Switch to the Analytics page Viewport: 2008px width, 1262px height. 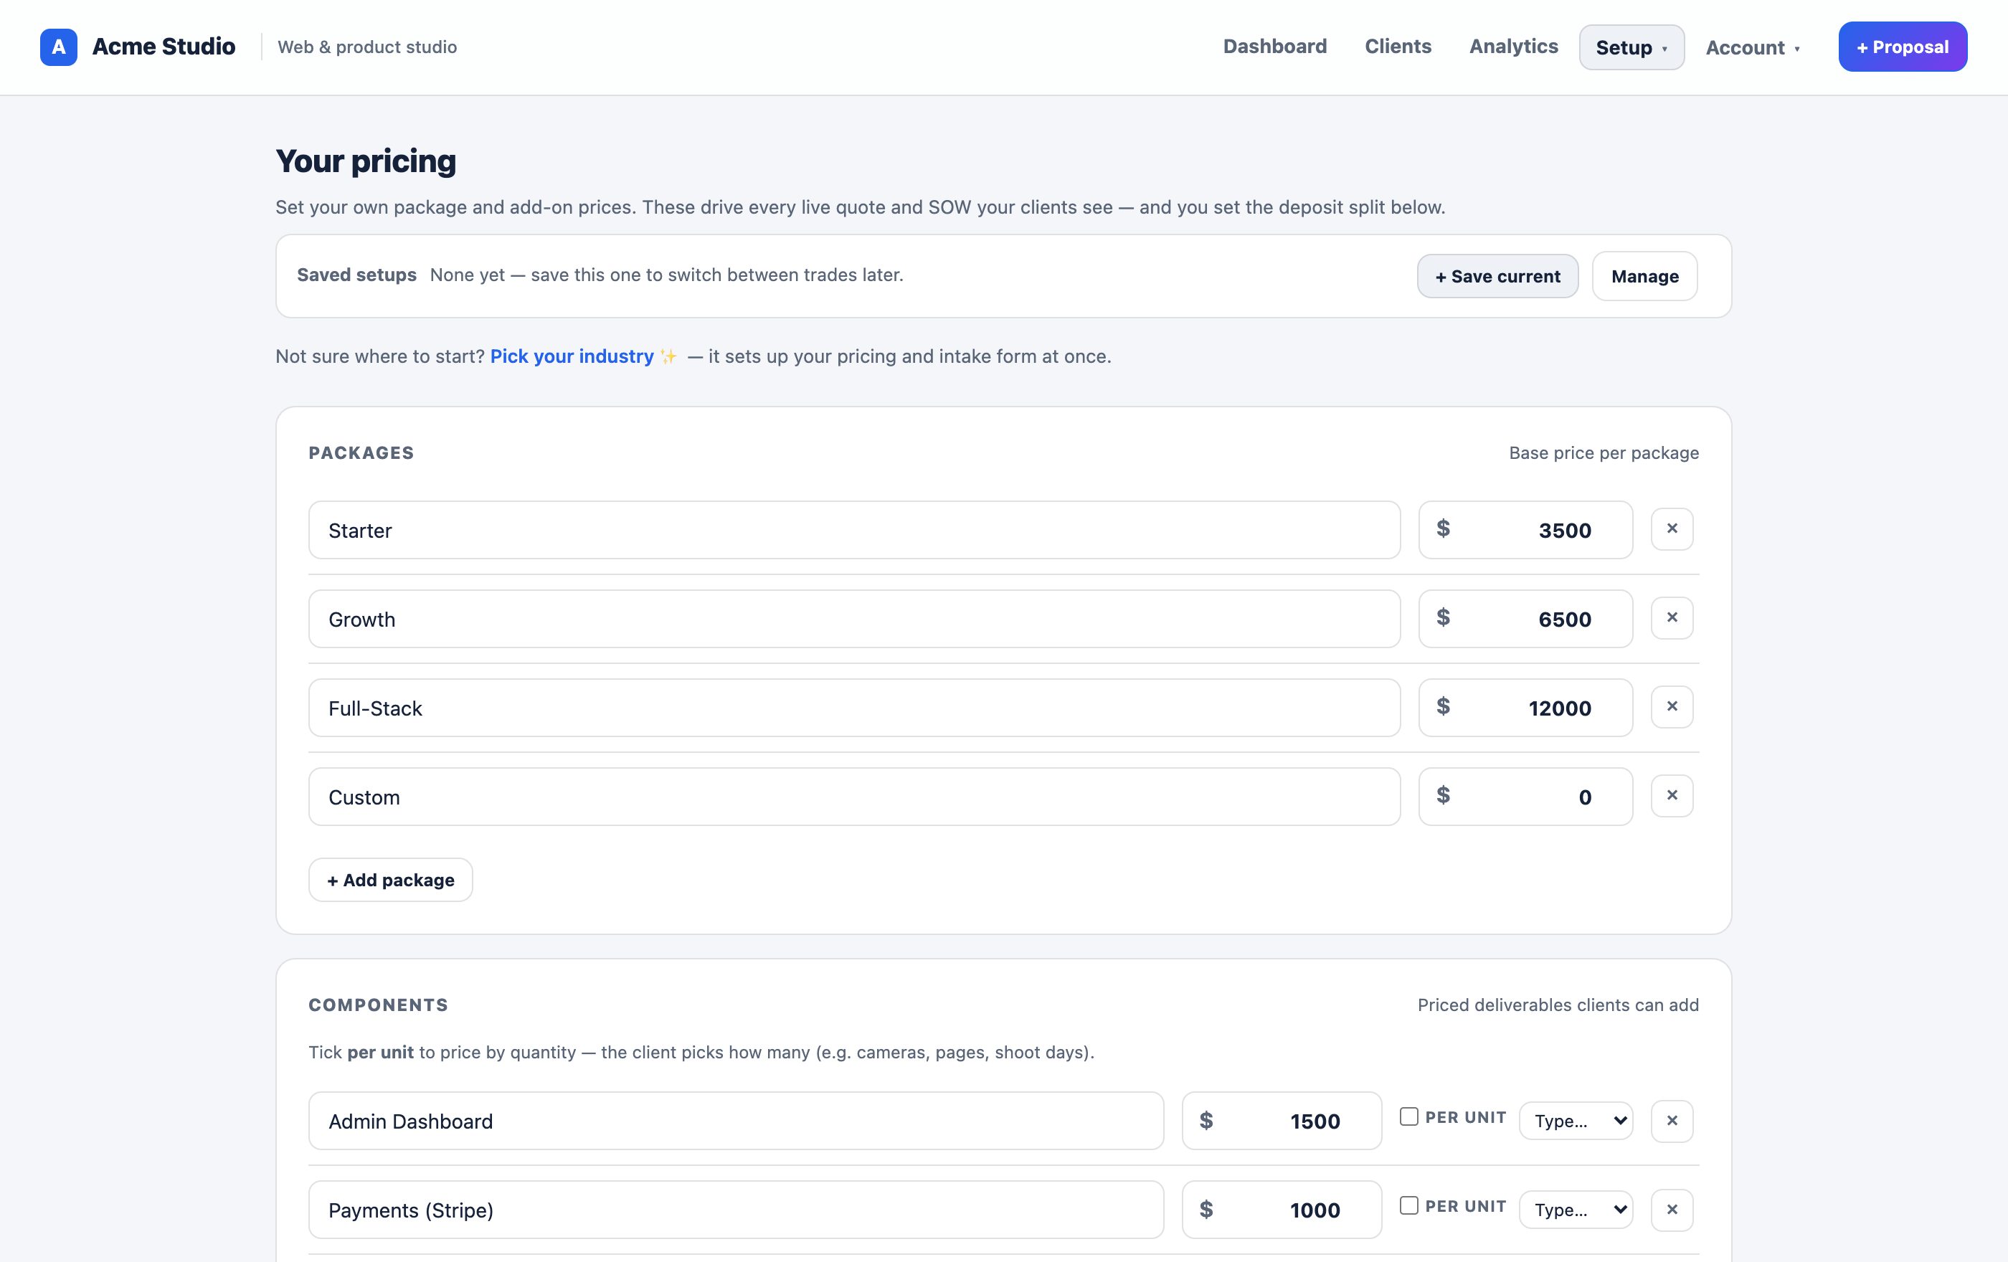click(x=1513, y=47)
